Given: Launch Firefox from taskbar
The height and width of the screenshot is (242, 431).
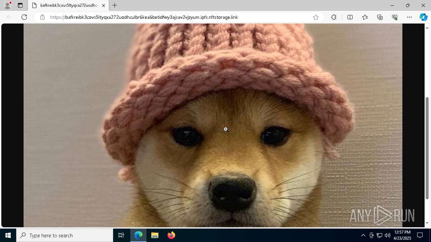Looking at the screenshot, I should click(171, 235).
